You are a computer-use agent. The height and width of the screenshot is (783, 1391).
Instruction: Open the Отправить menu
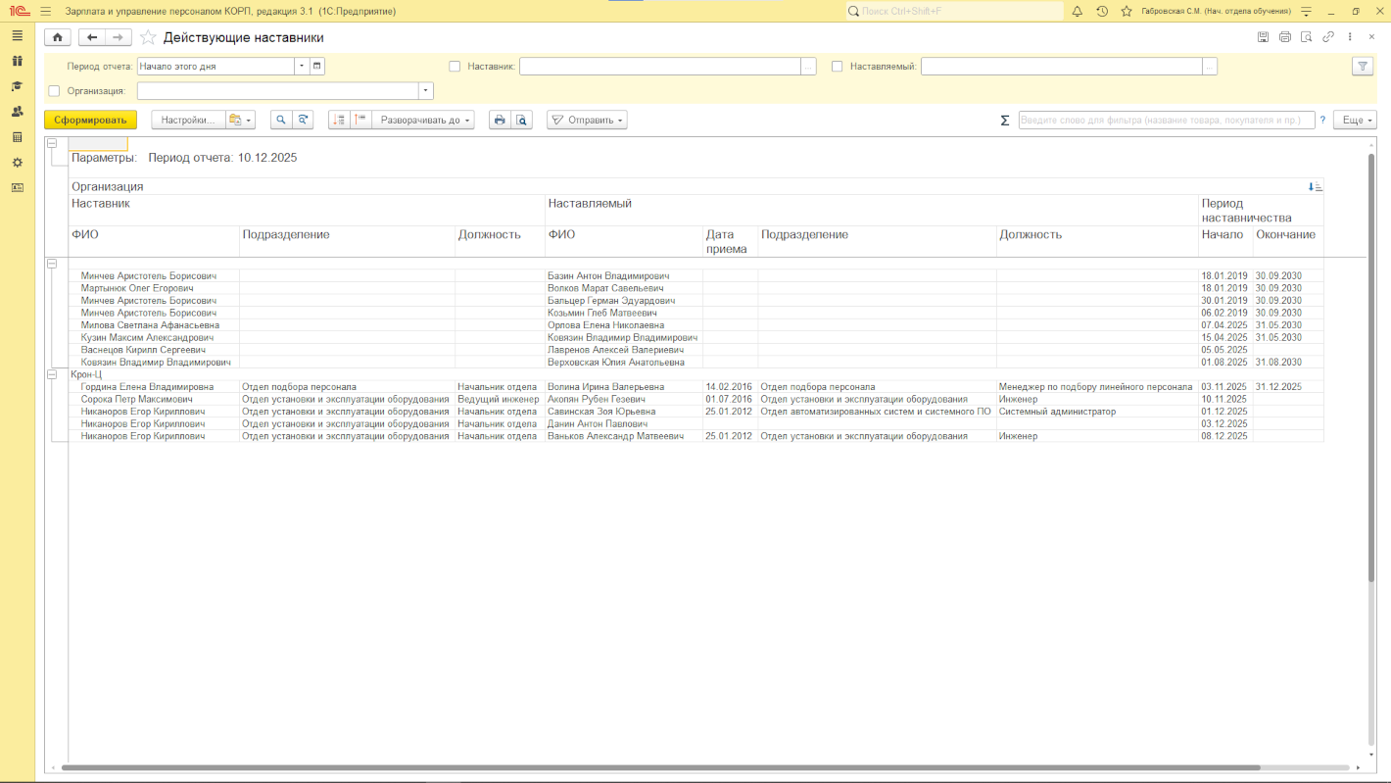coord(587,120)
